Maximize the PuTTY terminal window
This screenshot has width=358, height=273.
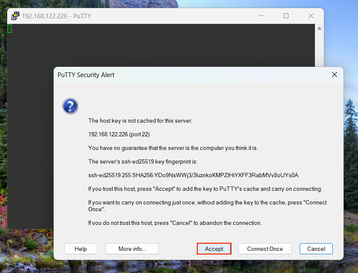(x=286, y=16)
